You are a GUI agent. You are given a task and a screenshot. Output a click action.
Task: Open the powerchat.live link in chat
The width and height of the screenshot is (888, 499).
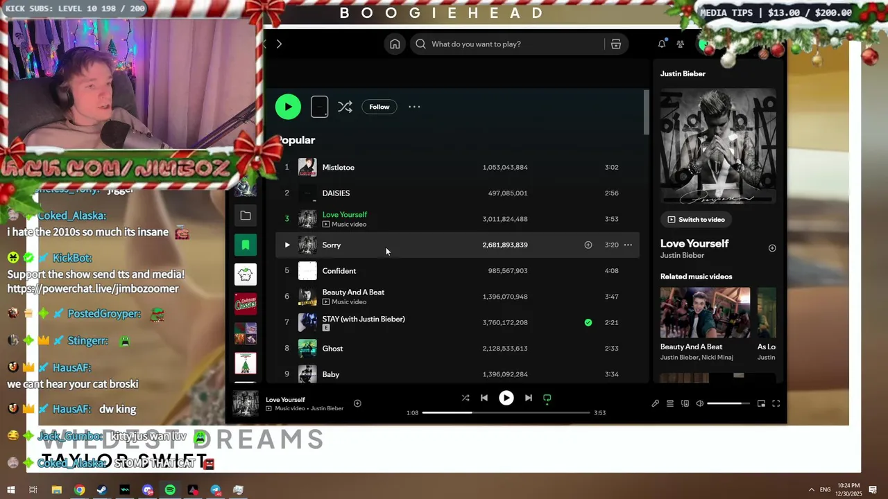(x=93, y=289)
